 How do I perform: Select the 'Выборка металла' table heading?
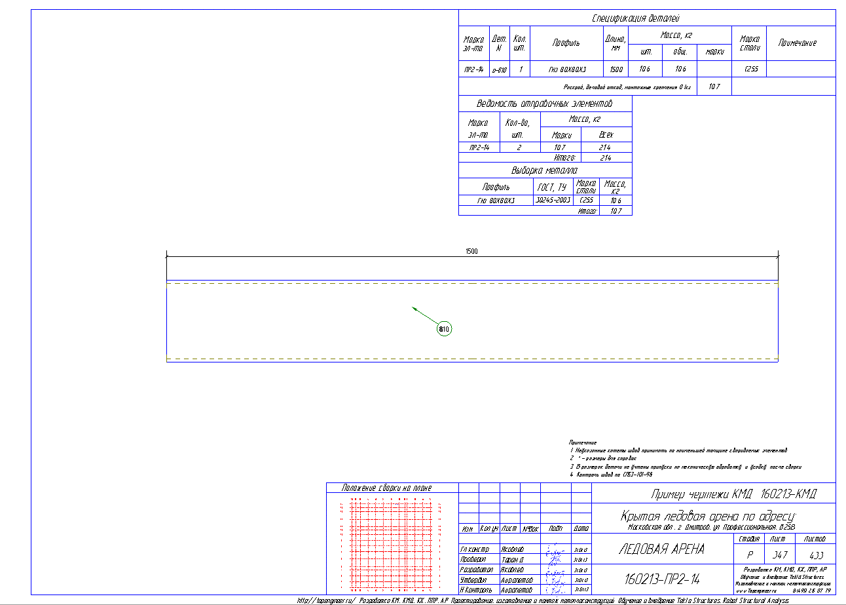(545, 170)
